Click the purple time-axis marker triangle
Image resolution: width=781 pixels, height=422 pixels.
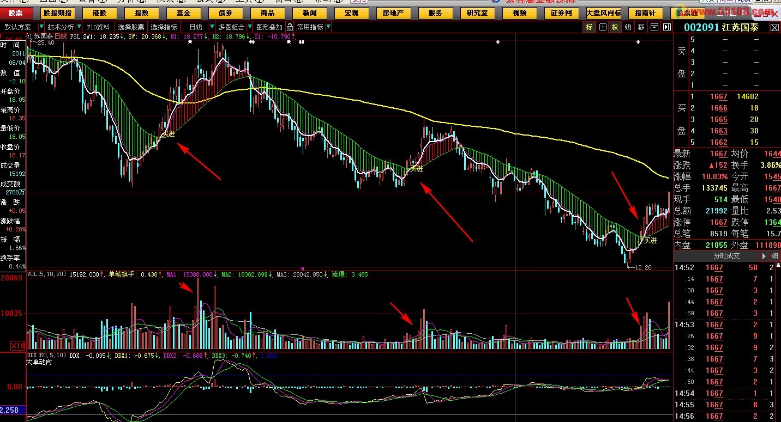pyautogui.click(x=303, y=268)
